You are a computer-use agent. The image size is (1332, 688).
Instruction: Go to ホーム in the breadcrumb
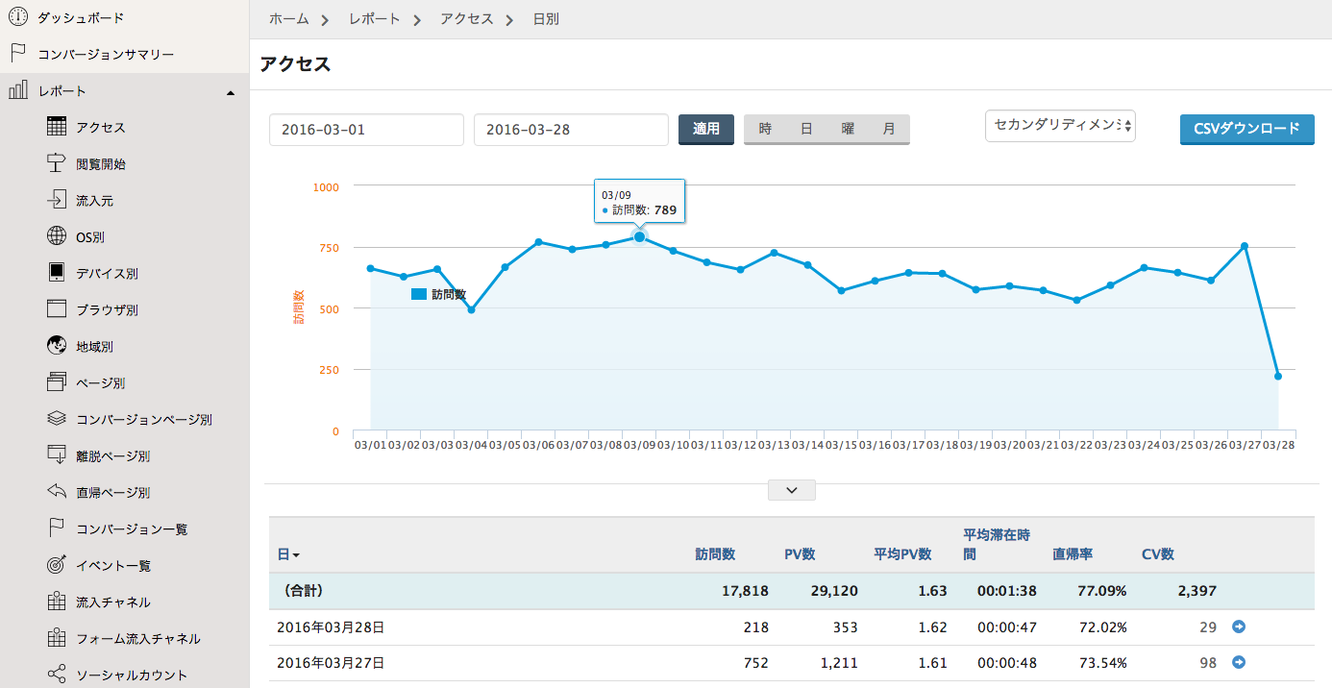(x=289, y=19)
